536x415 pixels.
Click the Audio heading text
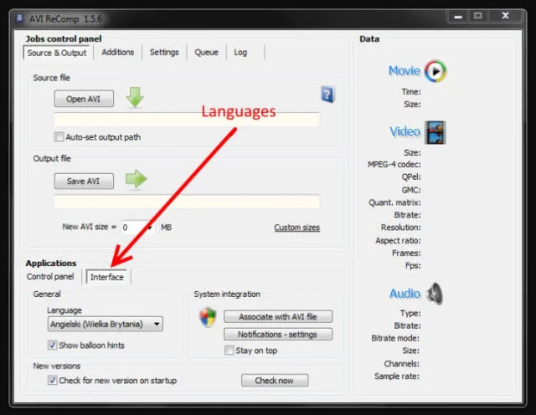pos(405,294)
